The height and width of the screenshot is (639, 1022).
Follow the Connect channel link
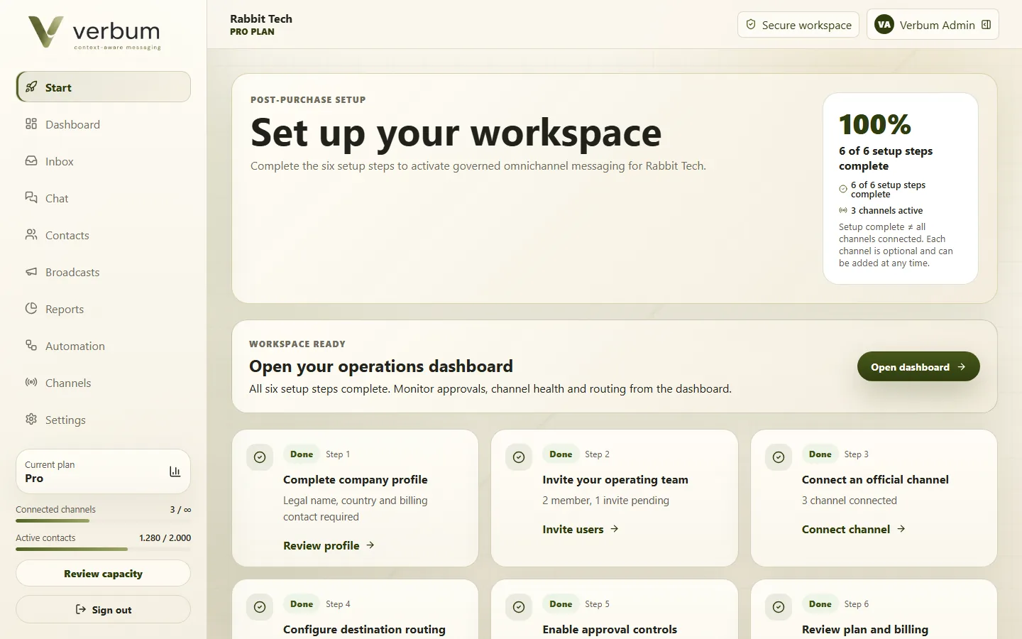coord(854,530)
